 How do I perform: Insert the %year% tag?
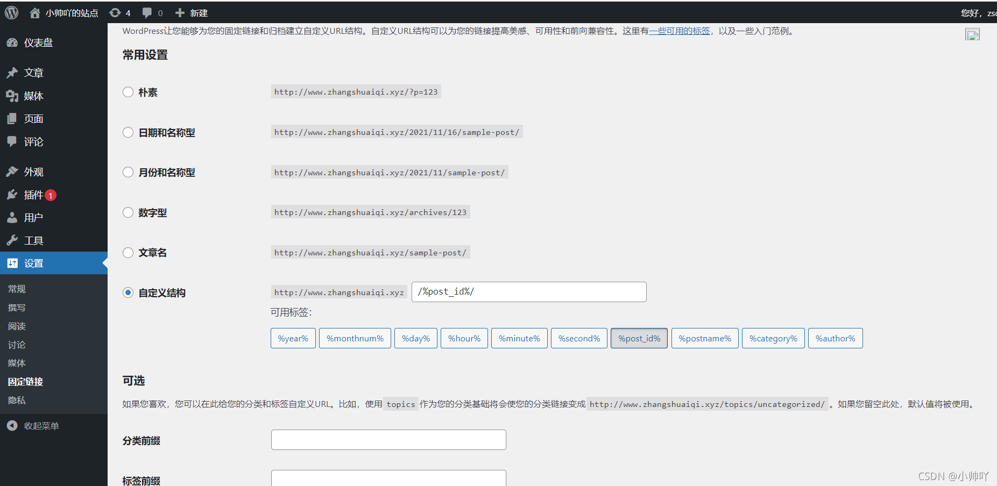coord(293,338)
